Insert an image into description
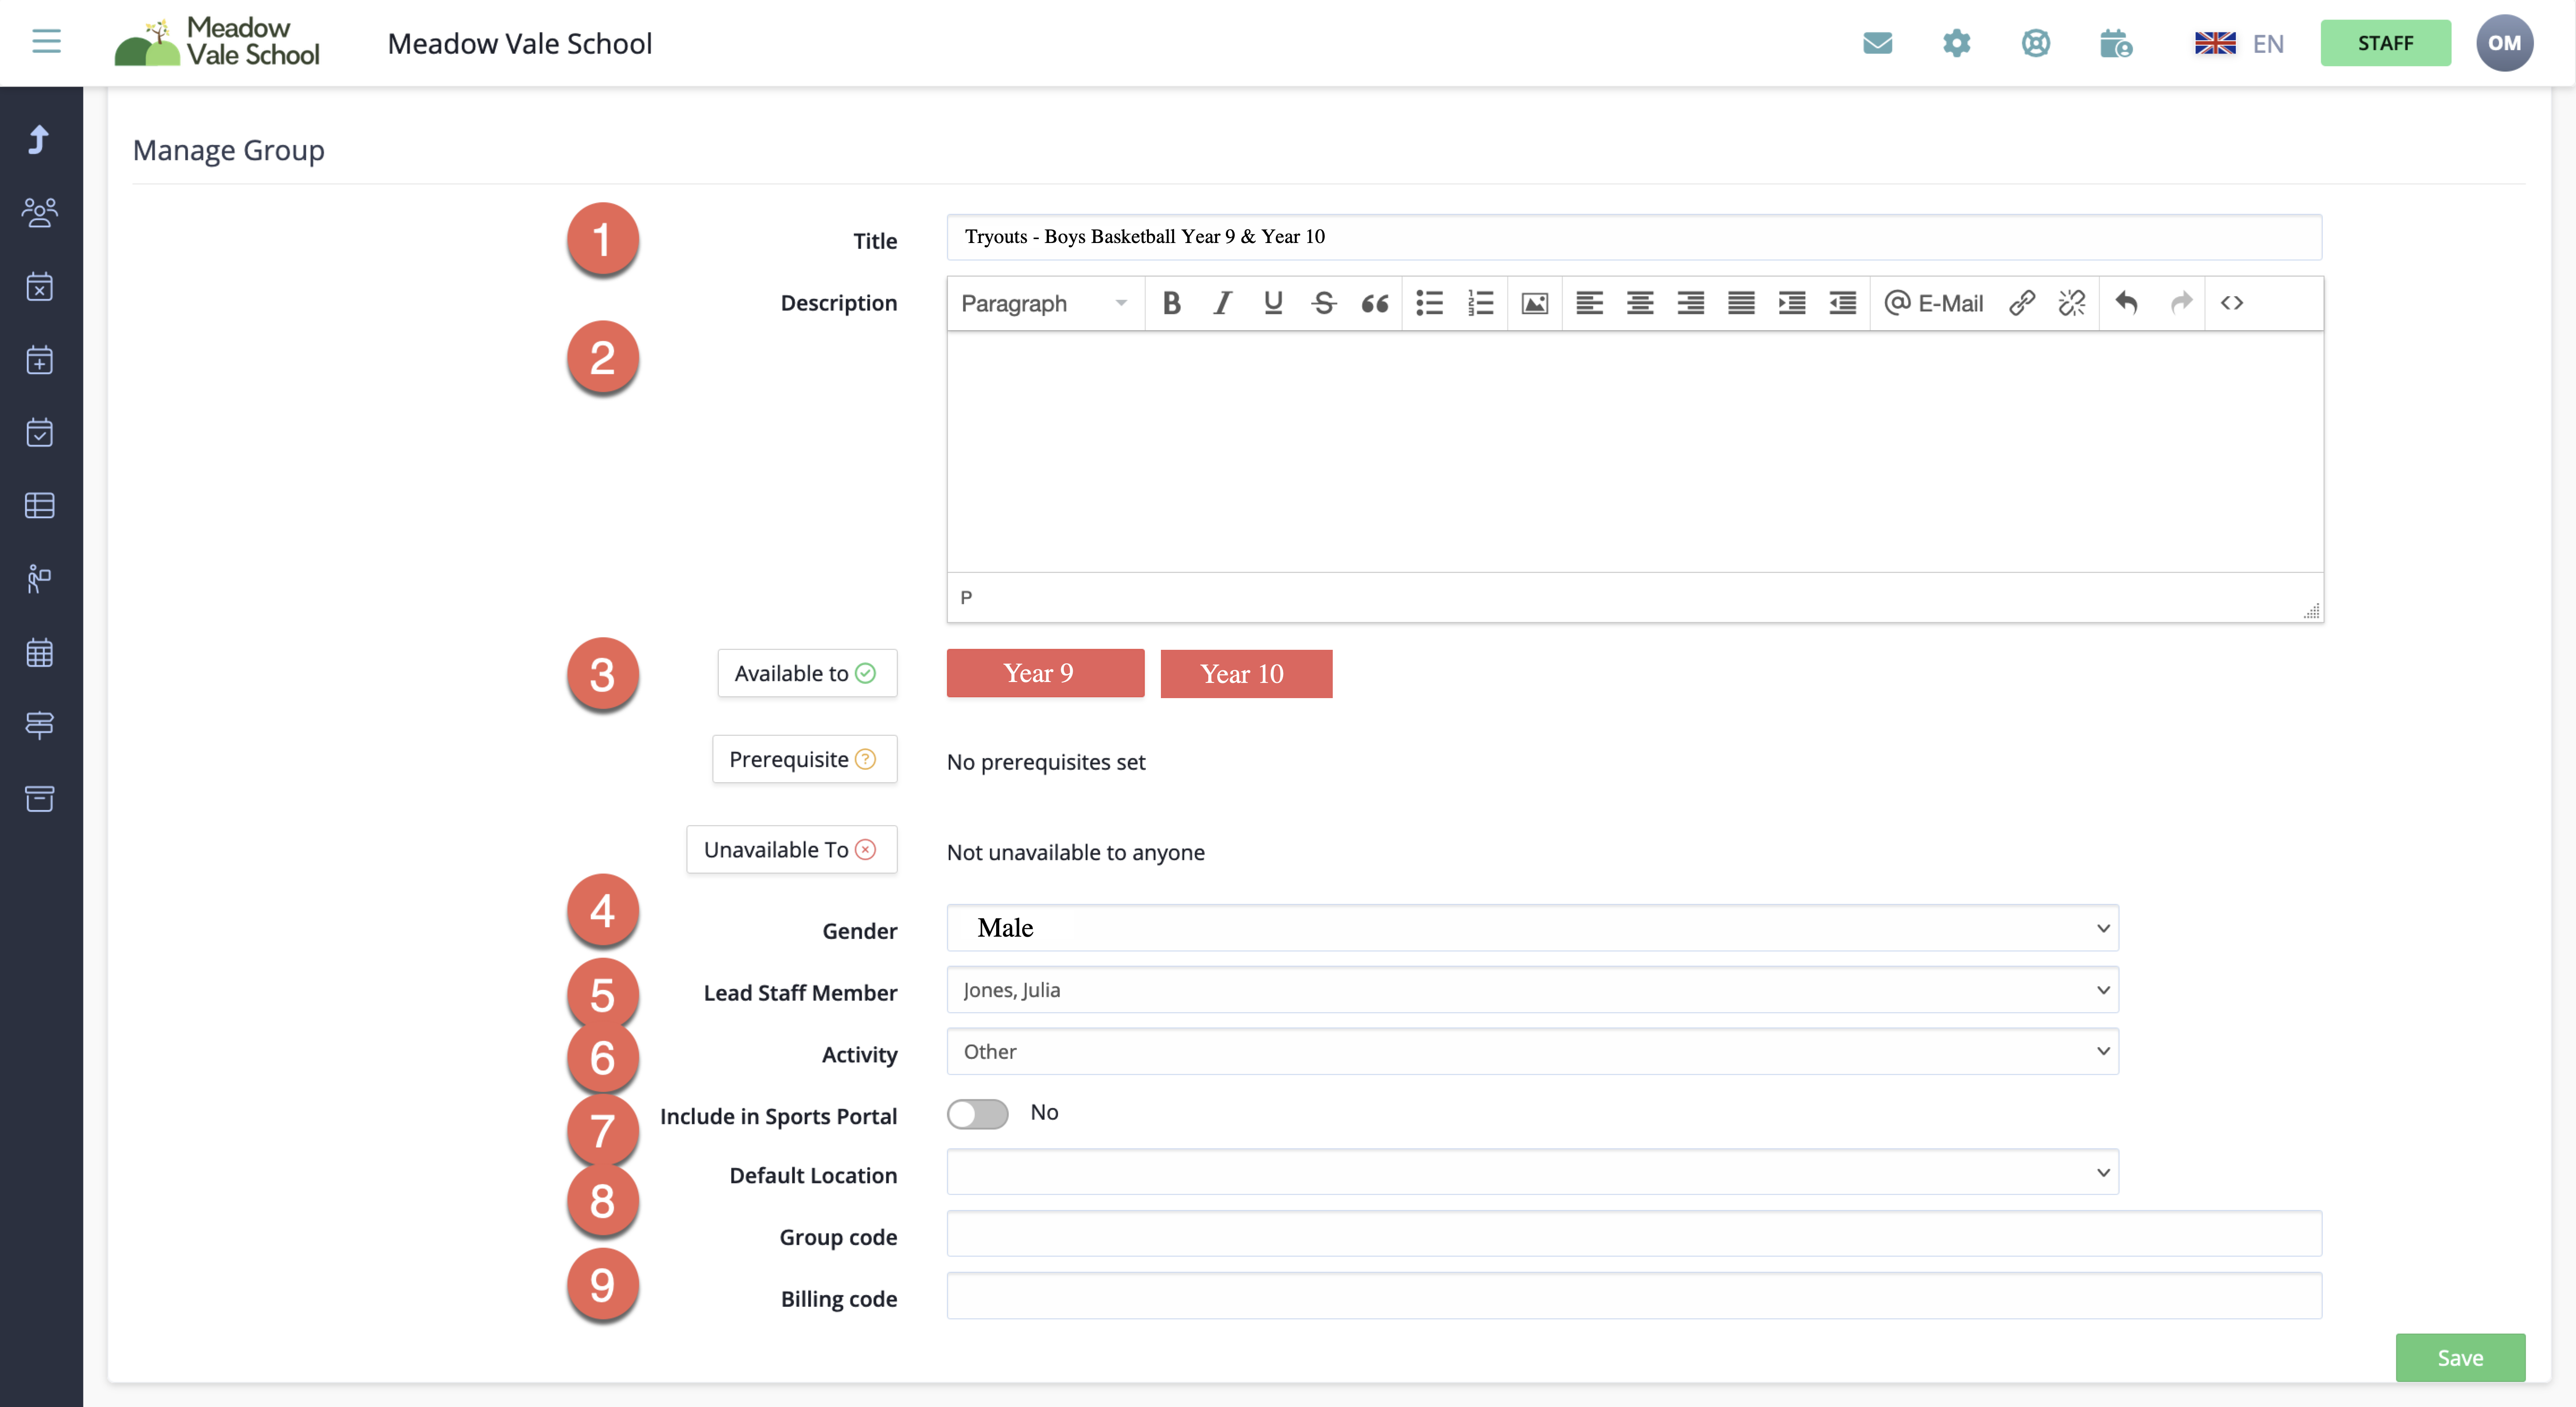The height and width of the screenshot is (1407, 2576). click(1534, 303)
